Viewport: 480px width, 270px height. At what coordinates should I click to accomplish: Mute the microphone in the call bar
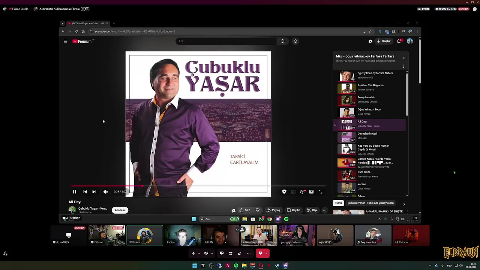click(193, 253)
